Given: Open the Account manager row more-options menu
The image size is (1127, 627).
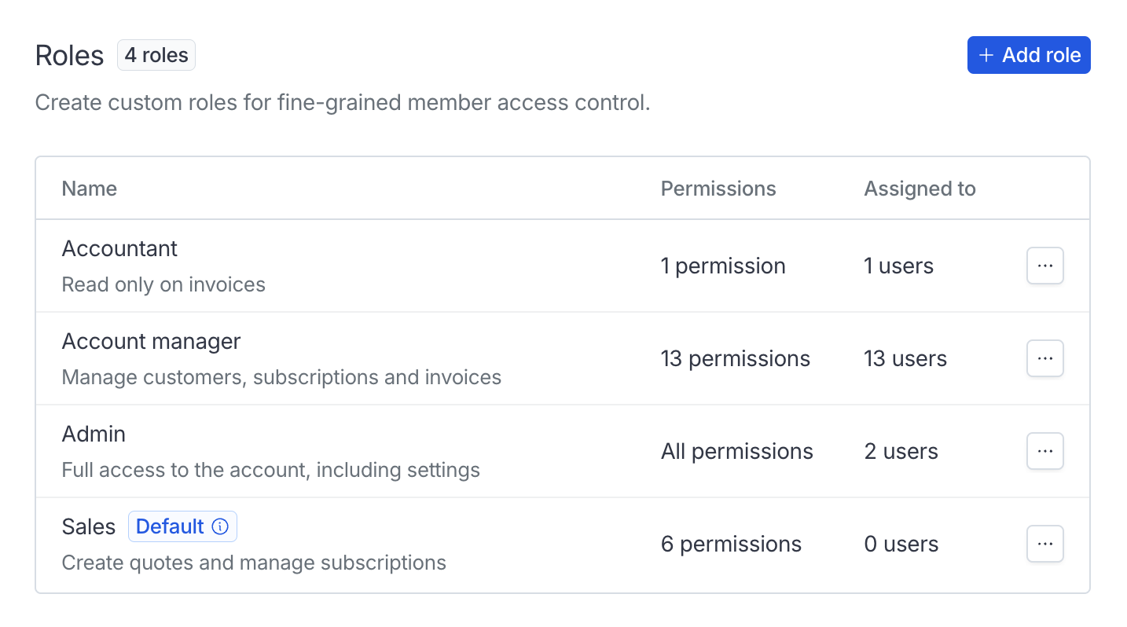Looking at the screenshot, I should [x=1044, y=358].
